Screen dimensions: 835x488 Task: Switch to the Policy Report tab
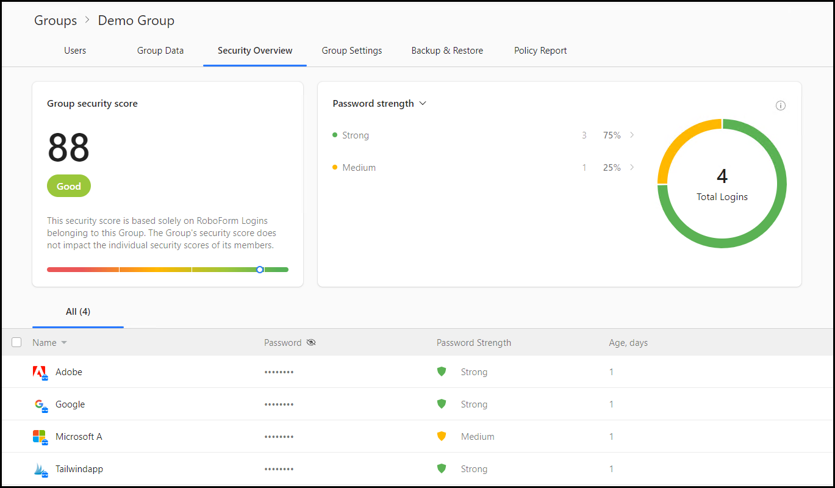click(540, 51)
